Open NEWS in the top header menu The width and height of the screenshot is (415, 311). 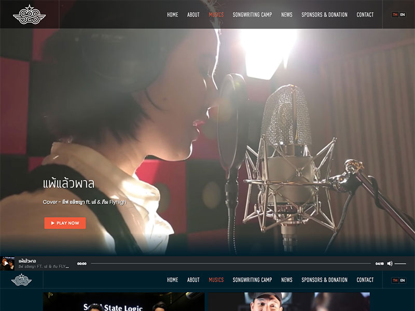tap(286, 15)
